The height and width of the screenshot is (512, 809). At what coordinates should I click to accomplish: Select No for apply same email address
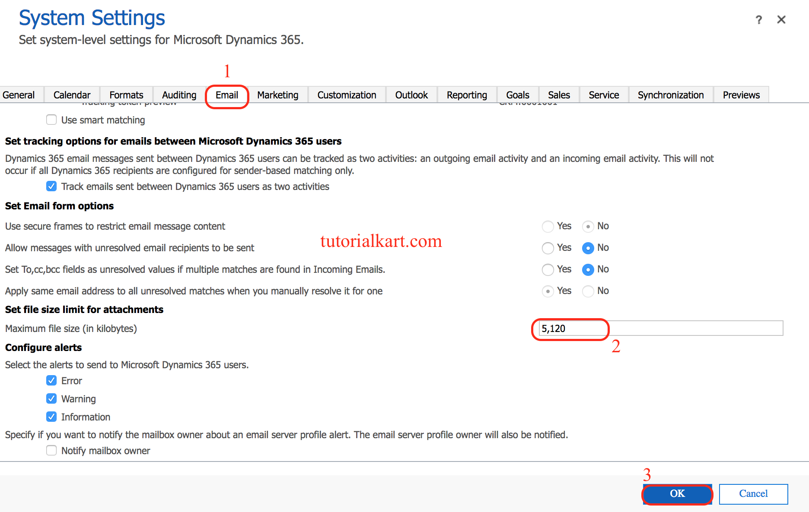(588, 291)
